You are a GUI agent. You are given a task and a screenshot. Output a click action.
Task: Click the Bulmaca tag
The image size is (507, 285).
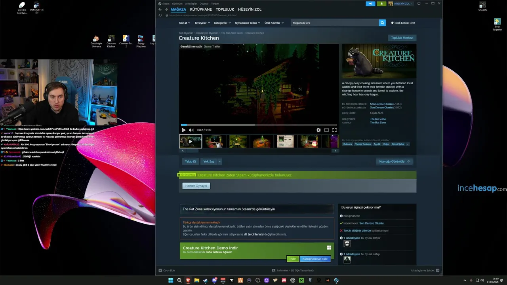point(348,144)
